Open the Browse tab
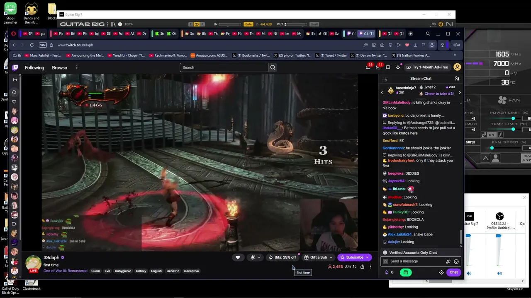Screen dimensions: 531x298 pyautogui.click(x=59, y=67)
